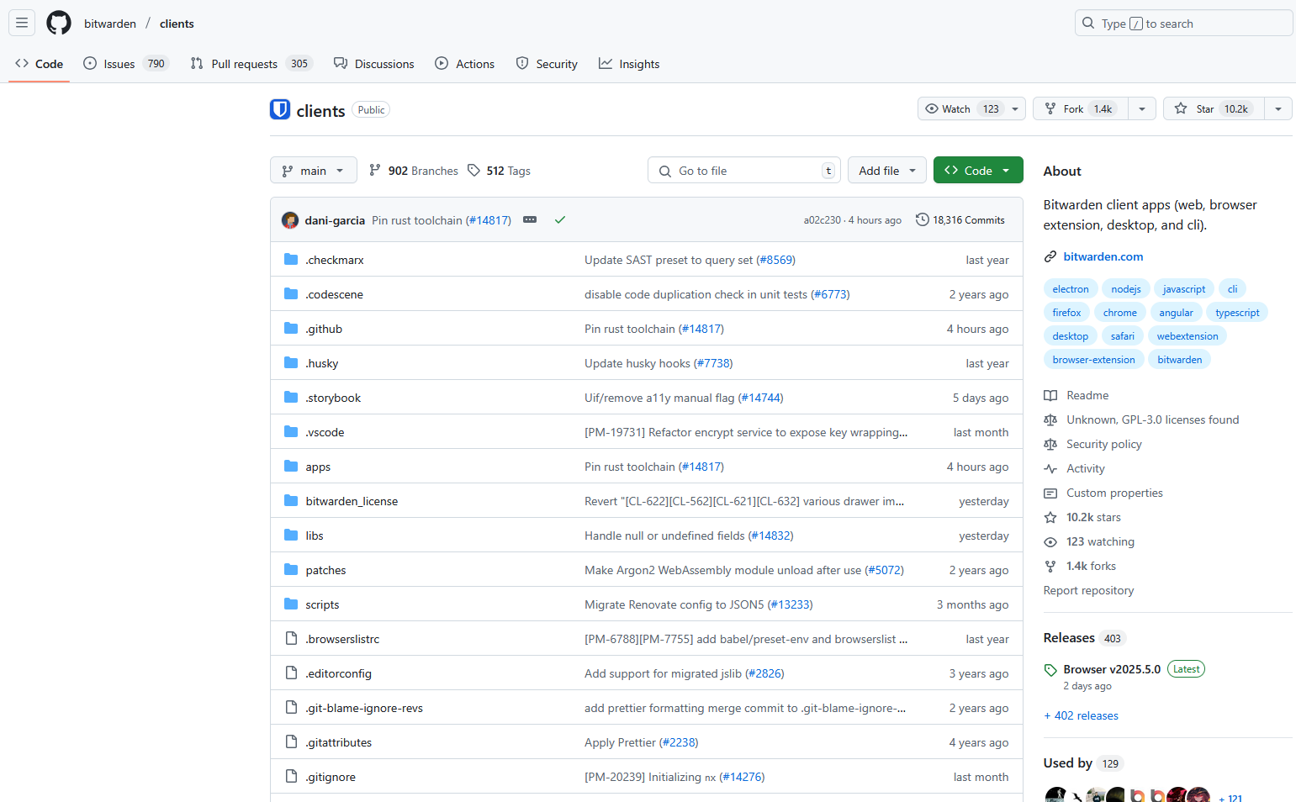This screenshot has height=802, width=1296.
Task: Open the Security policy shield icon
Action: click(x=1050, y=444)
